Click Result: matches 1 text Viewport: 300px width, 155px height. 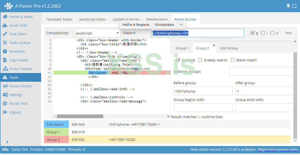[197, 117]
